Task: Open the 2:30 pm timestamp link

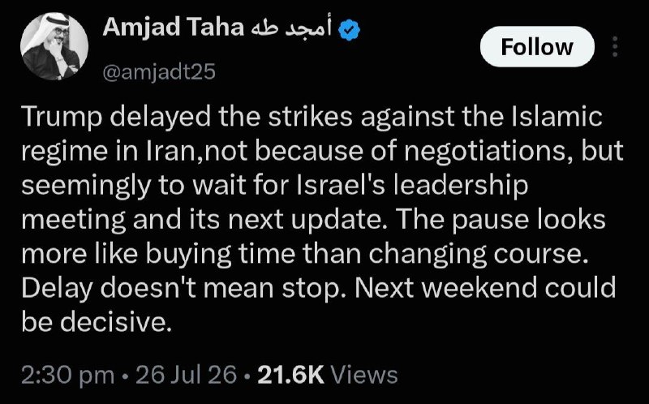Action: pyautogui.click(x=67, y=376)
